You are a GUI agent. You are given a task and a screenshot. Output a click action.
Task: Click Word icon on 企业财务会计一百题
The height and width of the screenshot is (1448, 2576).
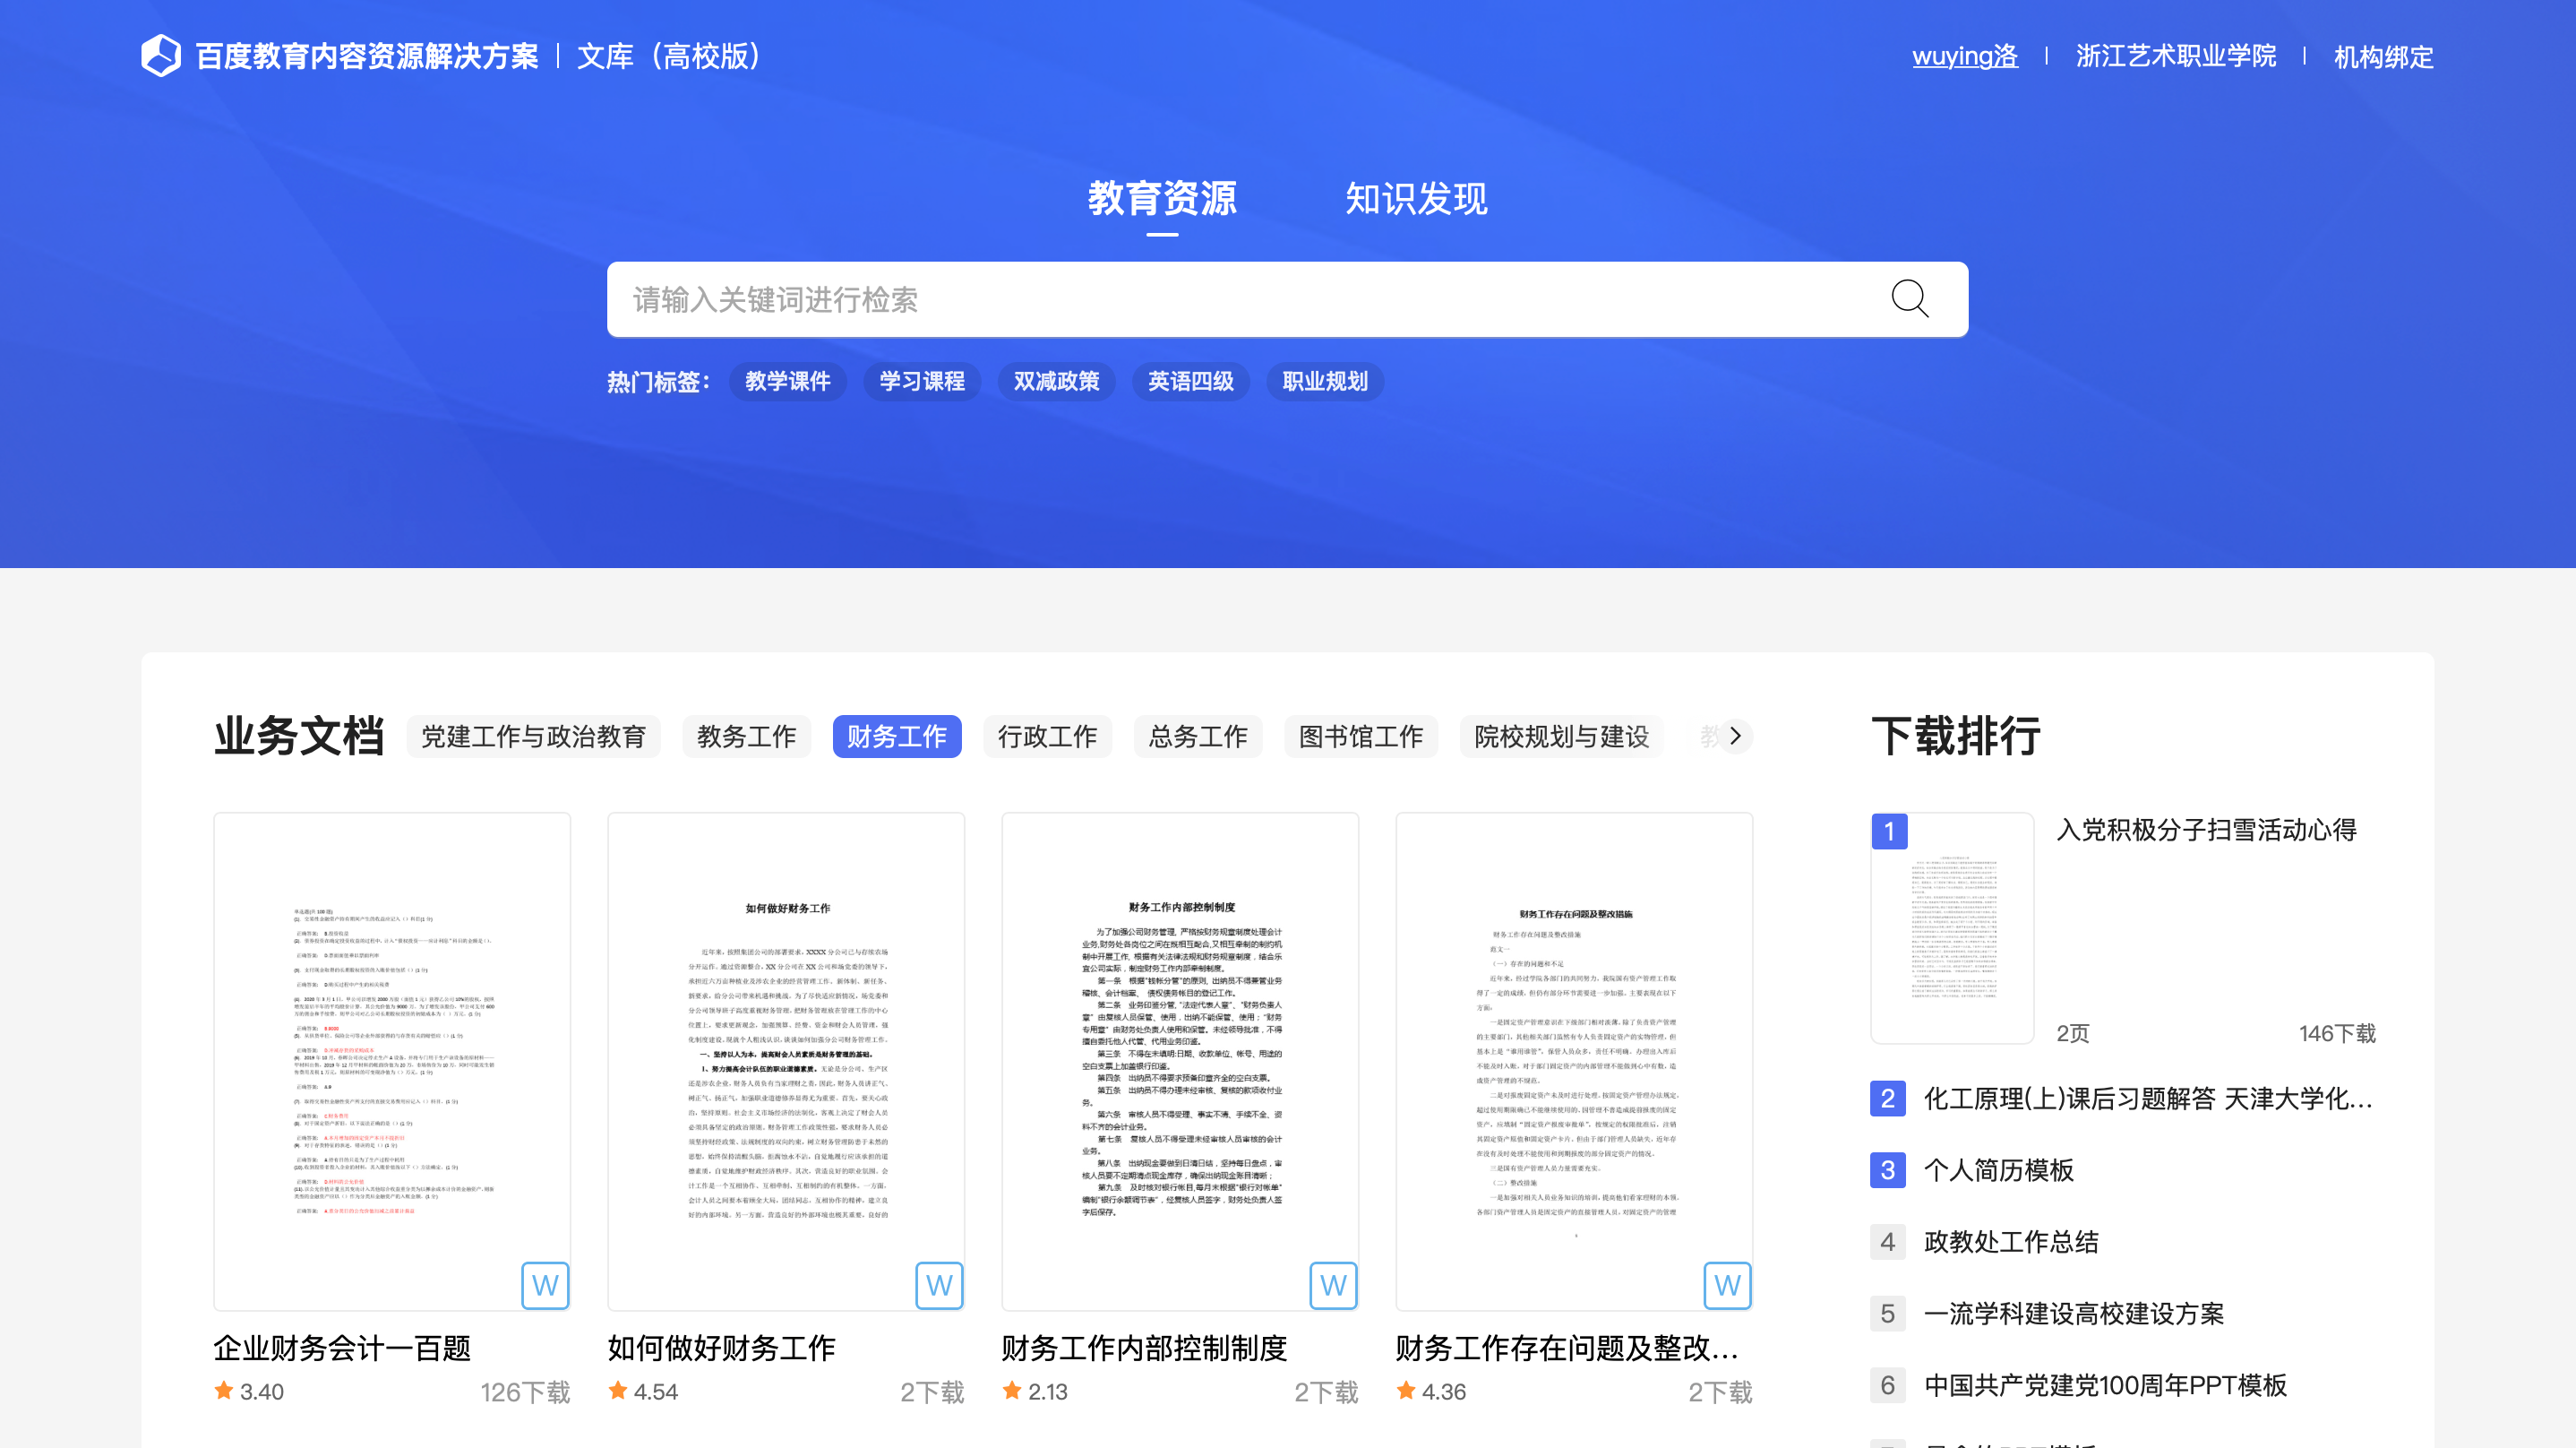coord(545,1285)
